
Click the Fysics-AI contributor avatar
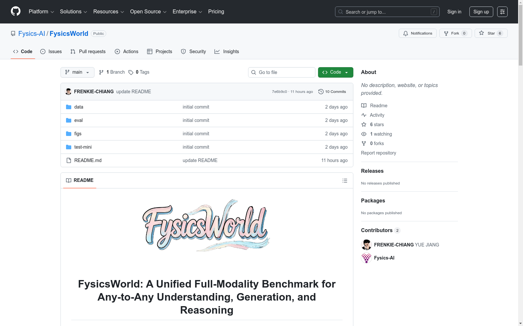pyautogui.click(x=366, y=258)
